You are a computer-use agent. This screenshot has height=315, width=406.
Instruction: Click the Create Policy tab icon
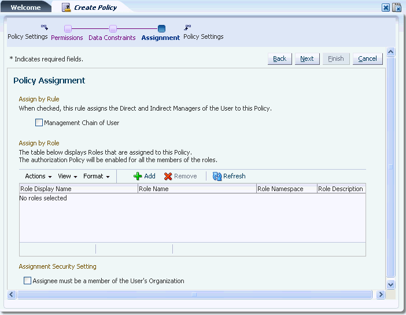pos(67,8)
